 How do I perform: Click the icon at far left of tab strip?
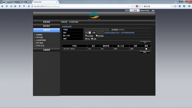pos(4,2)
